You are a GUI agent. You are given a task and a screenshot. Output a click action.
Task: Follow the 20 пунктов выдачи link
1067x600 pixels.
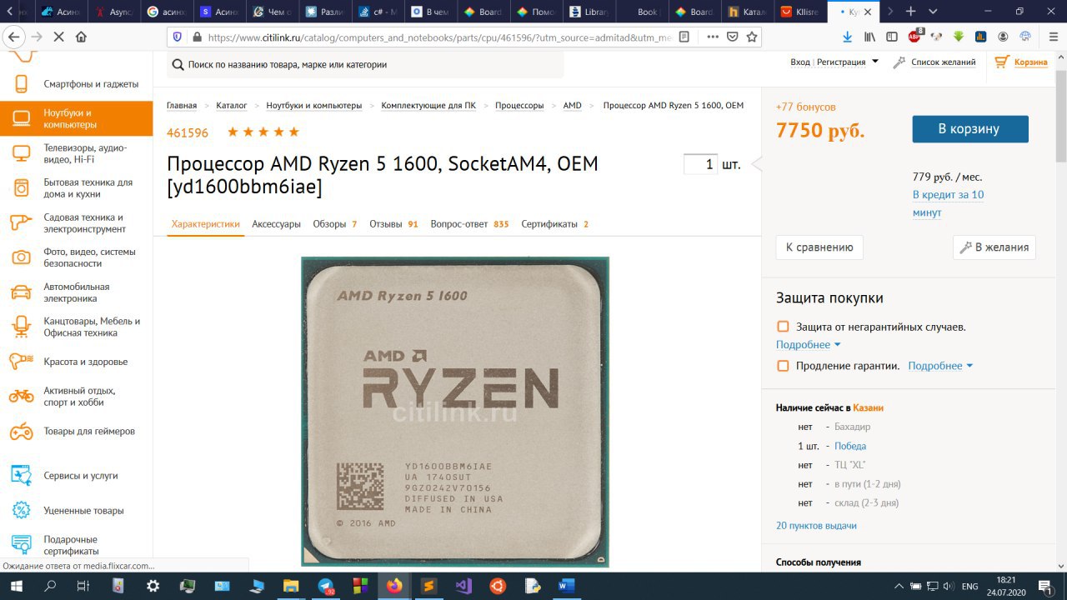point(816,526)
